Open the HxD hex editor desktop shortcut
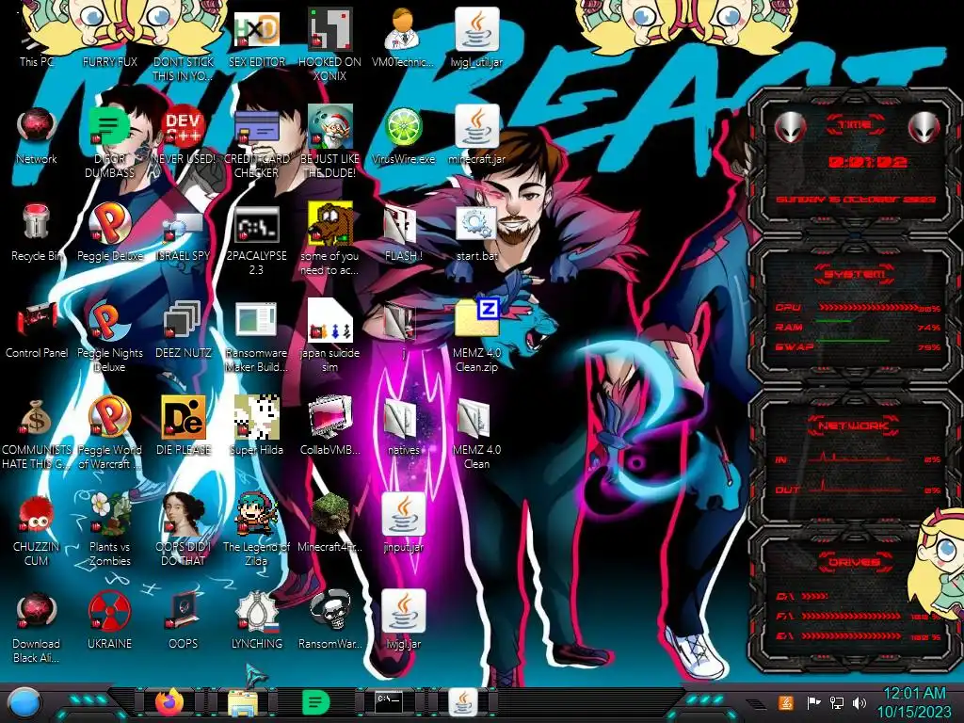Image resolution: width=964 pixels, height=723 pixels. (x=256, y=29)
